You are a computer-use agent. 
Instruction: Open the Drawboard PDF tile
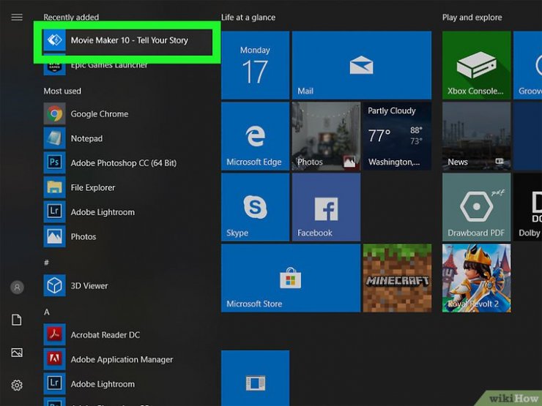click(476, 207)
